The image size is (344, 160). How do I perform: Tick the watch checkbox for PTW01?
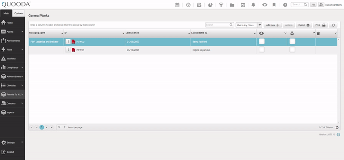pyautogui.click(x=262, y=49)
